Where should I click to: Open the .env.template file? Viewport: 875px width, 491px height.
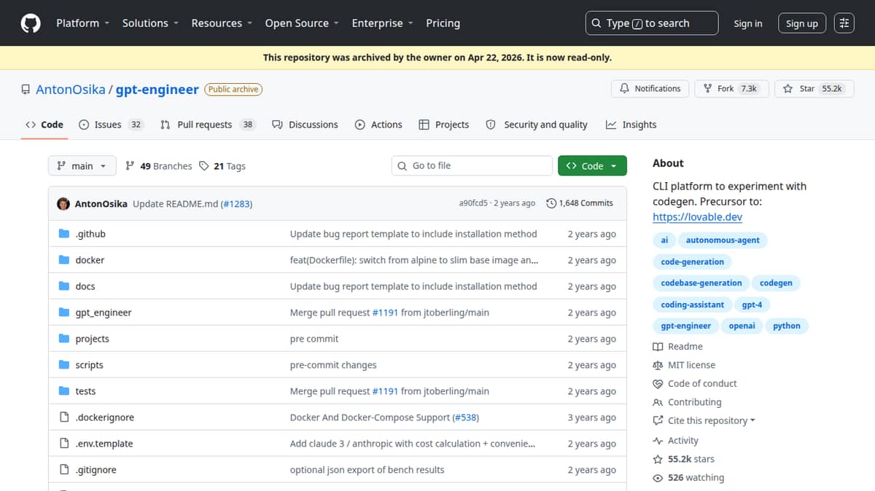[104, 444]
